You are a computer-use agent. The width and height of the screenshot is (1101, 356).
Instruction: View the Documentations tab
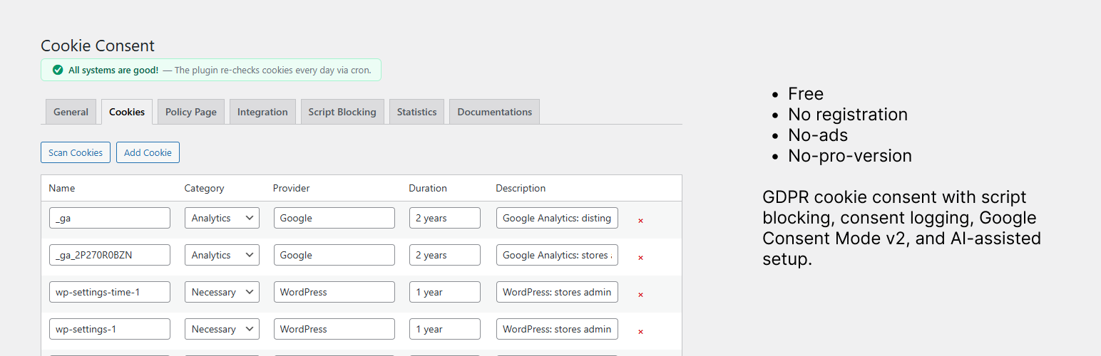click(x=494, y=112)
